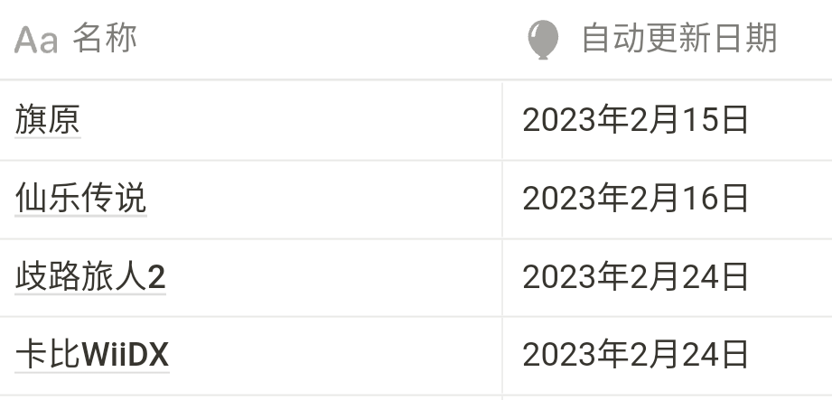Screen dimensions: 832x400
Task: Click empty header area right of 名称 label
Action: [x=316, y=40]
